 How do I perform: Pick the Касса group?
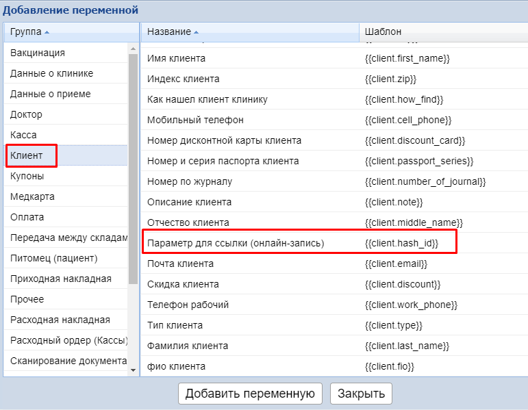click(x=23, y=135)
